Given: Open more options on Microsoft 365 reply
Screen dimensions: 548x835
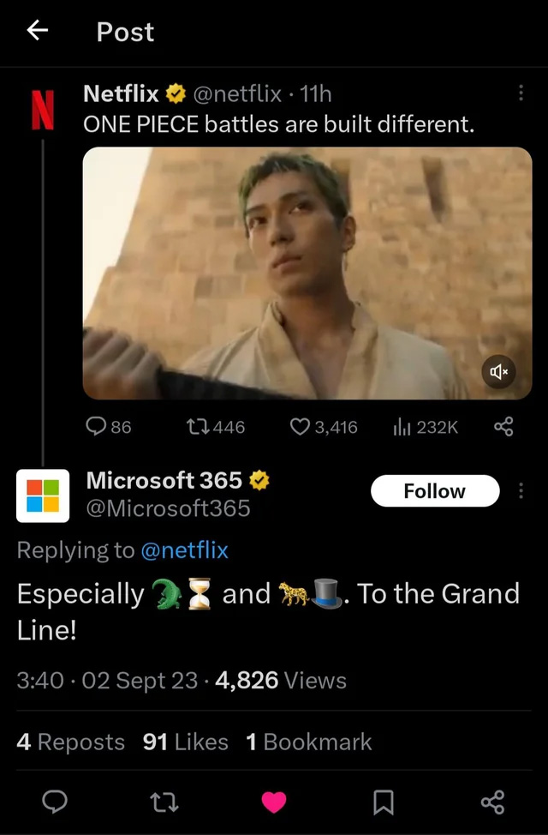Looking at the screenshot, I should (521, 491).
